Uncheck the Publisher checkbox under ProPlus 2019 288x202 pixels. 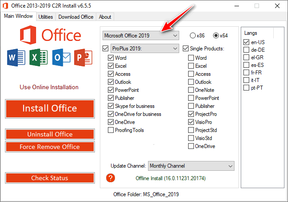click(x=111, y=98)
